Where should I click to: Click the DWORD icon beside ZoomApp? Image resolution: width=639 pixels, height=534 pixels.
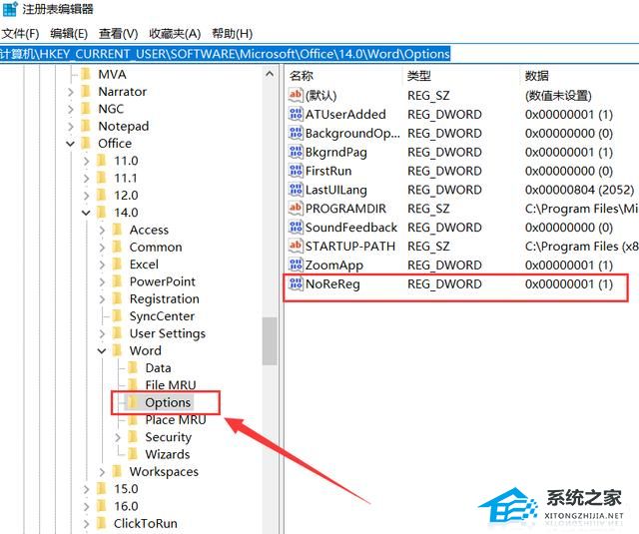[296, 265]
